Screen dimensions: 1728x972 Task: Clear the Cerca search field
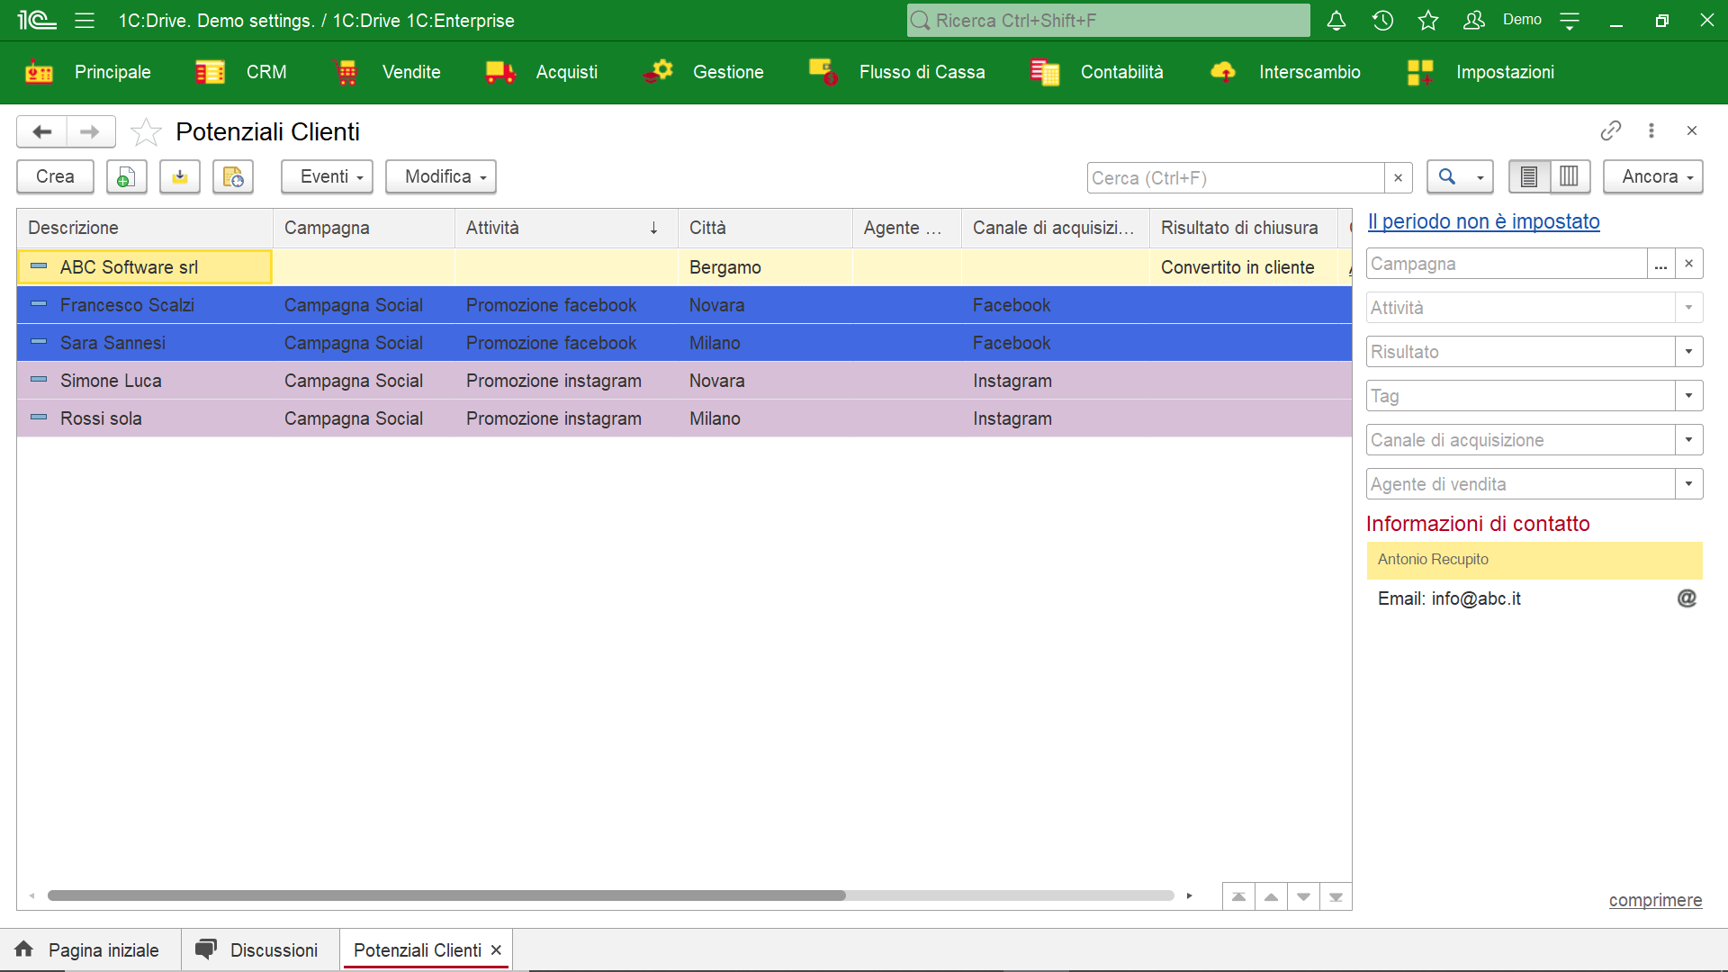(x=1398, y=177)
